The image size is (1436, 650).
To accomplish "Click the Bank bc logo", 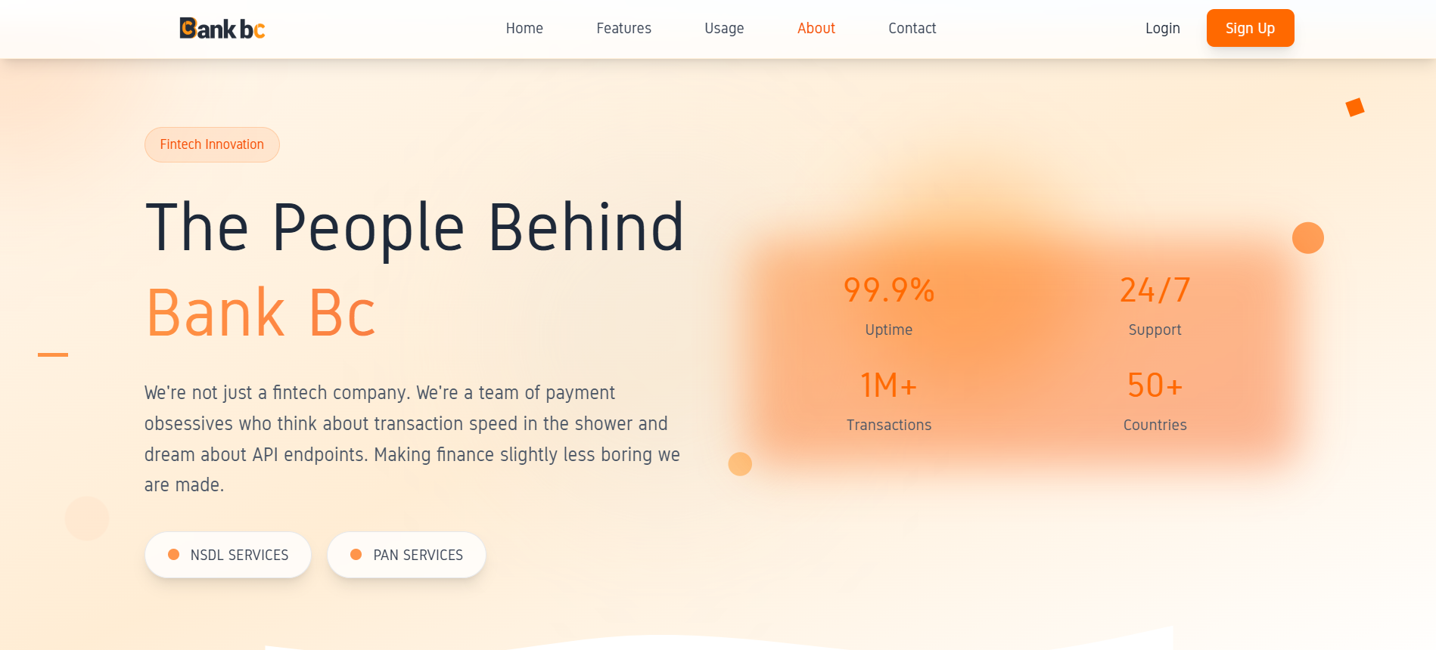I will 222,29.
